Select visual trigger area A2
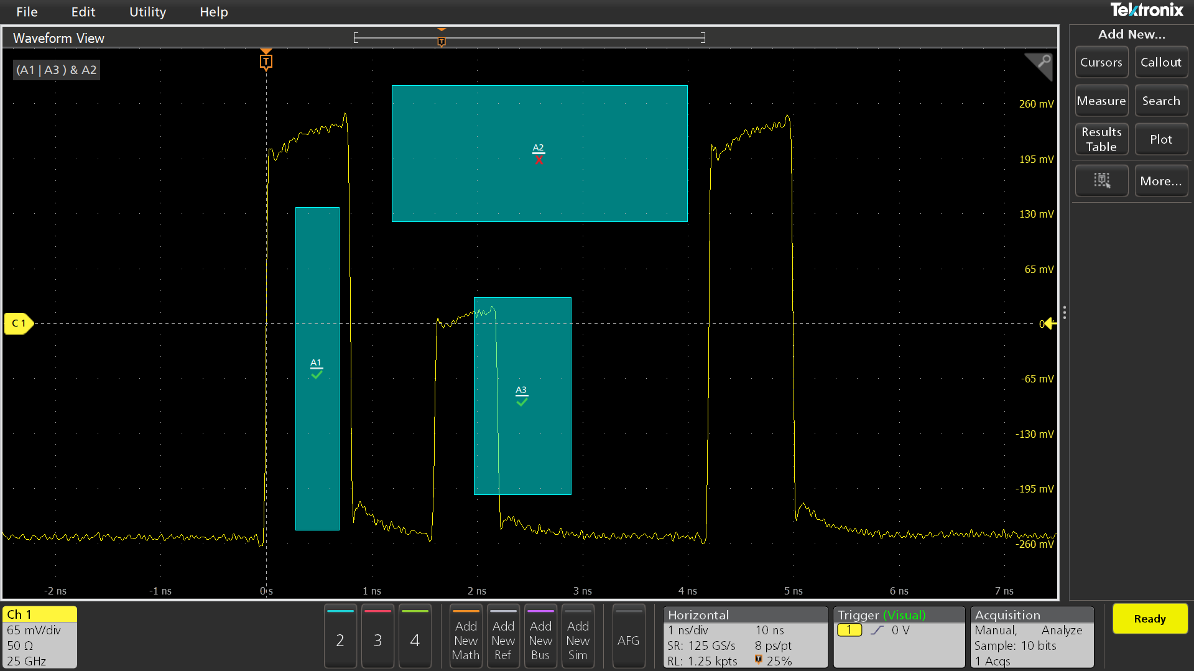 [x=540, y=154]
